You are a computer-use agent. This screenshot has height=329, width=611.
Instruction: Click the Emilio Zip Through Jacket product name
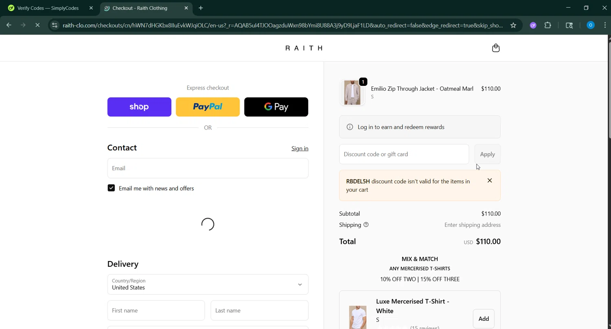pyautogui.click(x=422, y=89)
